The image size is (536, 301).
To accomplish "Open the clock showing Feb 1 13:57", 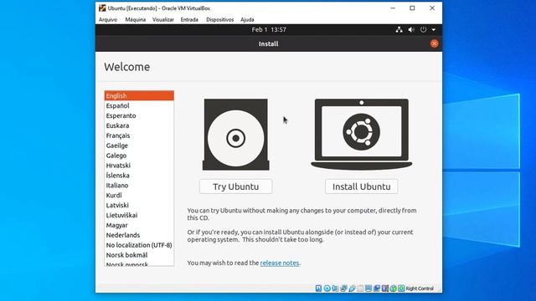I will 269,30.
